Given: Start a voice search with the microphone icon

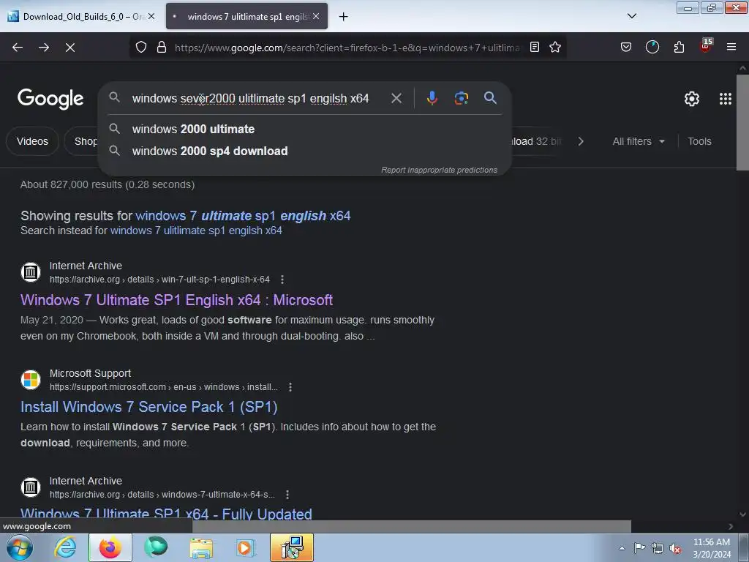Looking at the screenshot, I should tap(432, 98).
